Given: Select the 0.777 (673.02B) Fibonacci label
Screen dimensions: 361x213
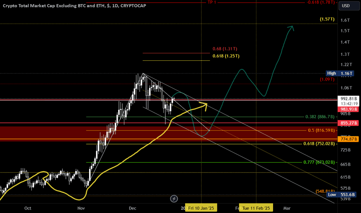Looking at the screenshot, I should (319, 162).
